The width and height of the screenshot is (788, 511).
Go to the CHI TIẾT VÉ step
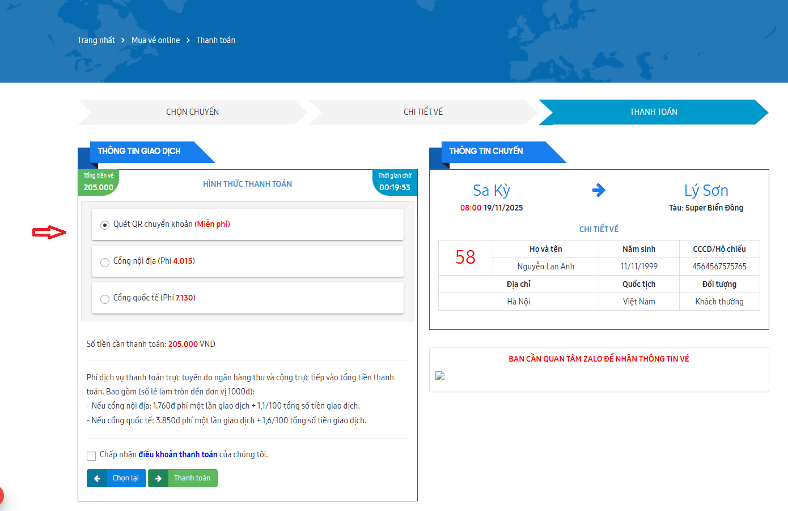pos(423,112)
